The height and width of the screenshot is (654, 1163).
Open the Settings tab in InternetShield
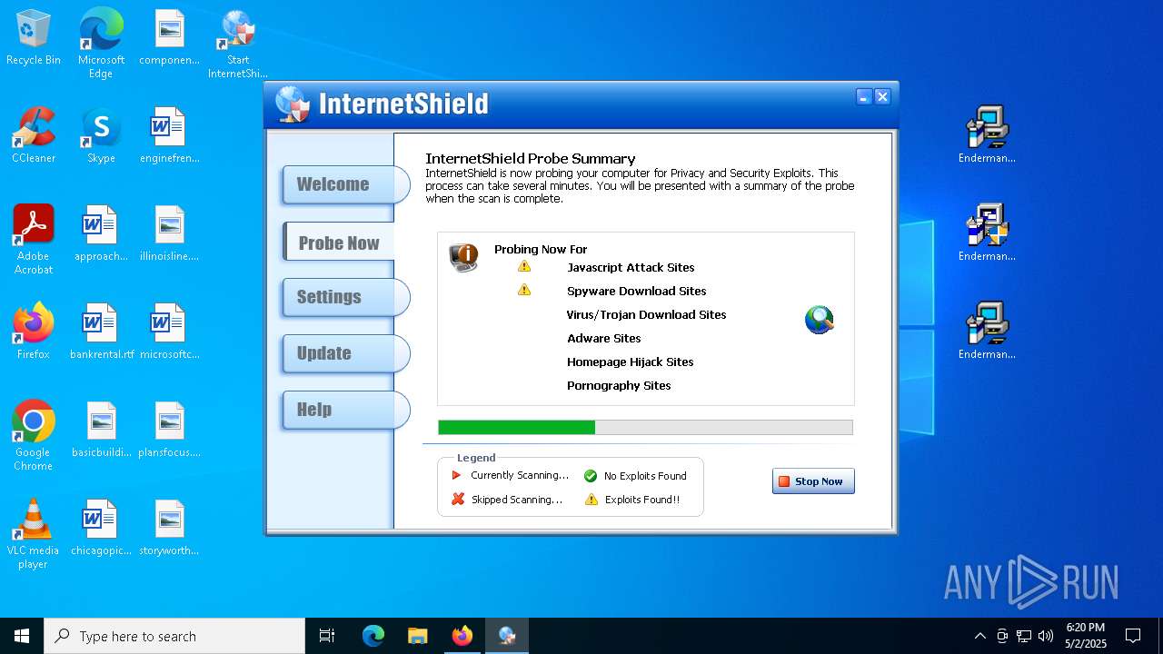tap(345, 297)
